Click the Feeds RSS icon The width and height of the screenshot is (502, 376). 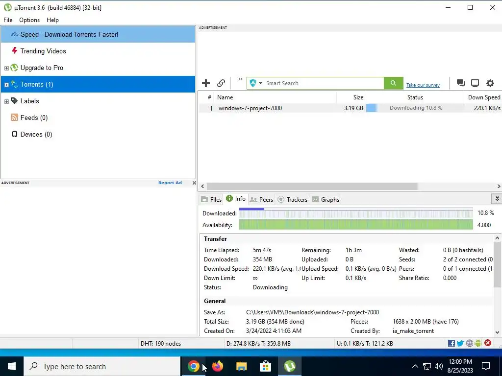click(x=14, y=117)
